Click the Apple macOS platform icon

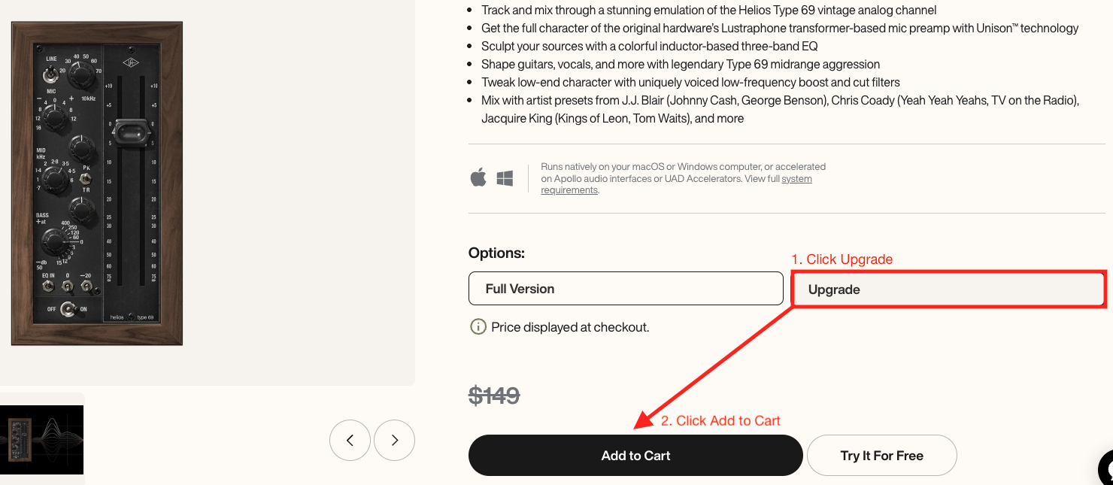[478, 178]
